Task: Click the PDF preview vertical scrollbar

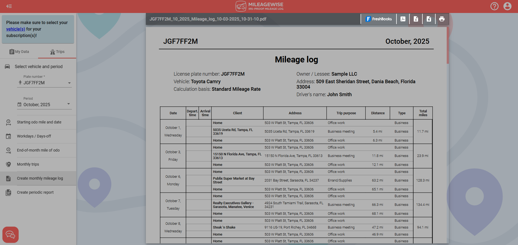Action: (x=448, y=45)
